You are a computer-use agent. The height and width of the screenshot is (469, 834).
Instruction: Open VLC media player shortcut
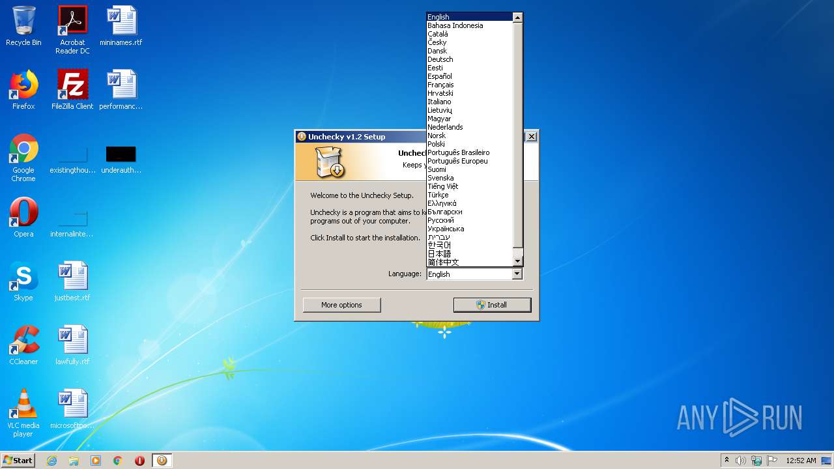pos(23,413)
